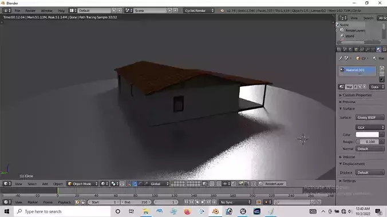Click the green current-frame marker in timeline
387x217 pixels.
pos(58,190)
